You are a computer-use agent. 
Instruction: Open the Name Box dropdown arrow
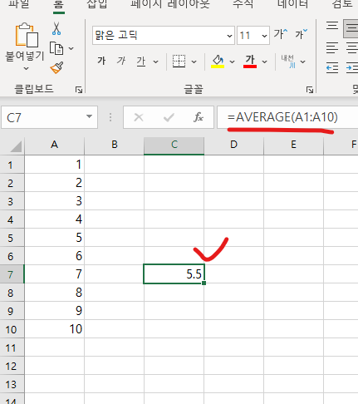click(x=89, y=116)
